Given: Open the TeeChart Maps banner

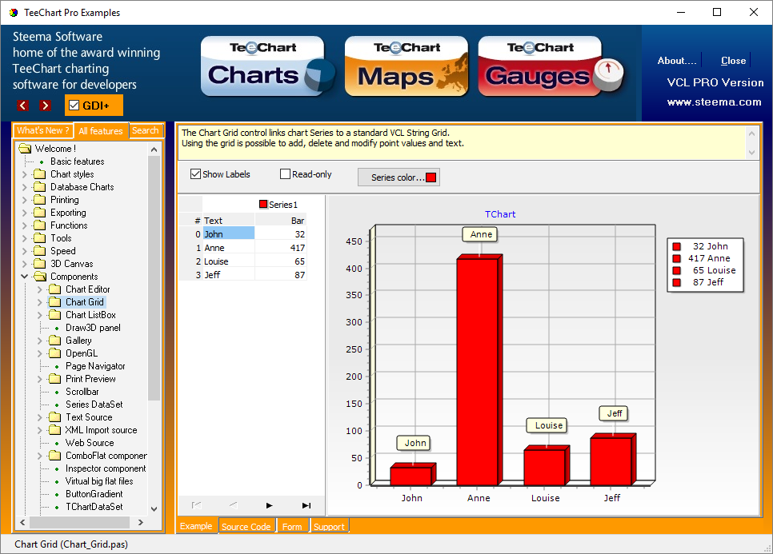Looking at the screenshot, I should click(407, 66).
